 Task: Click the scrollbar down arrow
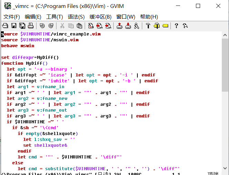pyautogui.click(x=225, y=168)
